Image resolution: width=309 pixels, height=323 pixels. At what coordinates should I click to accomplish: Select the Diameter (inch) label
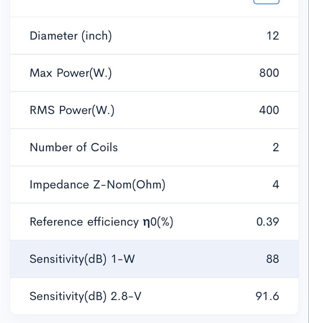pos(71,36)
